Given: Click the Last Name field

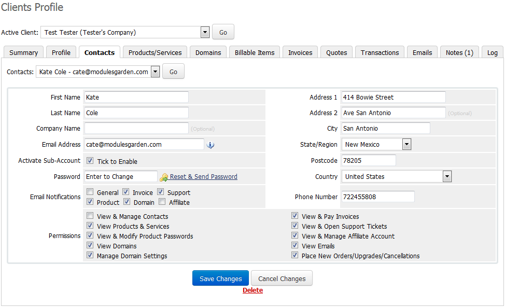Looking at the screenshot, I should 136,113.
